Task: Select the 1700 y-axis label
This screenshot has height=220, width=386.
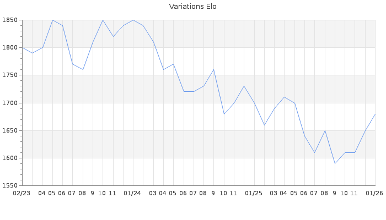Action: point(9,103)
